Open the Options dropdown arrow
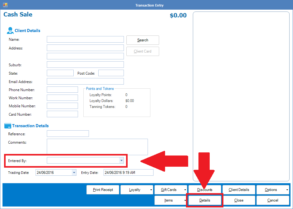The width and height of the screenshot is (293, 209). click(287, 190)
